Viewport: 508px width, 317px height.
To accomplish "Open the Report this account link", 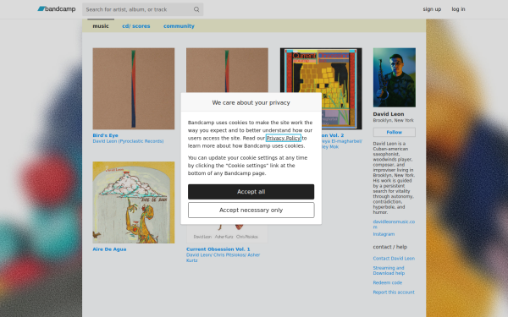I will click(394, 292).
